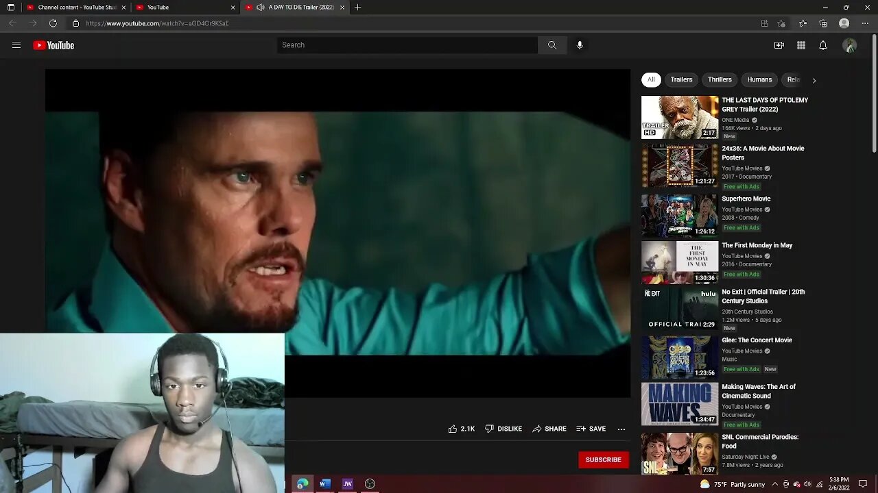
Task: Open the Edge browser profile icon
Action: (x=844, y=23)
